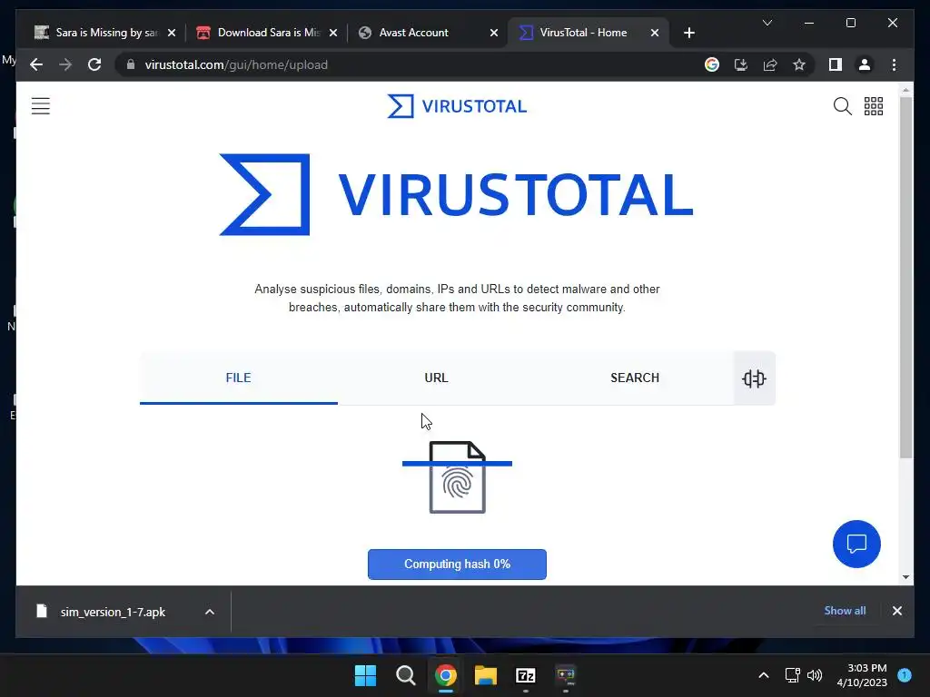
Task: Click the last taskbar app icon after 7-Zip
Action: click(565, 675)
